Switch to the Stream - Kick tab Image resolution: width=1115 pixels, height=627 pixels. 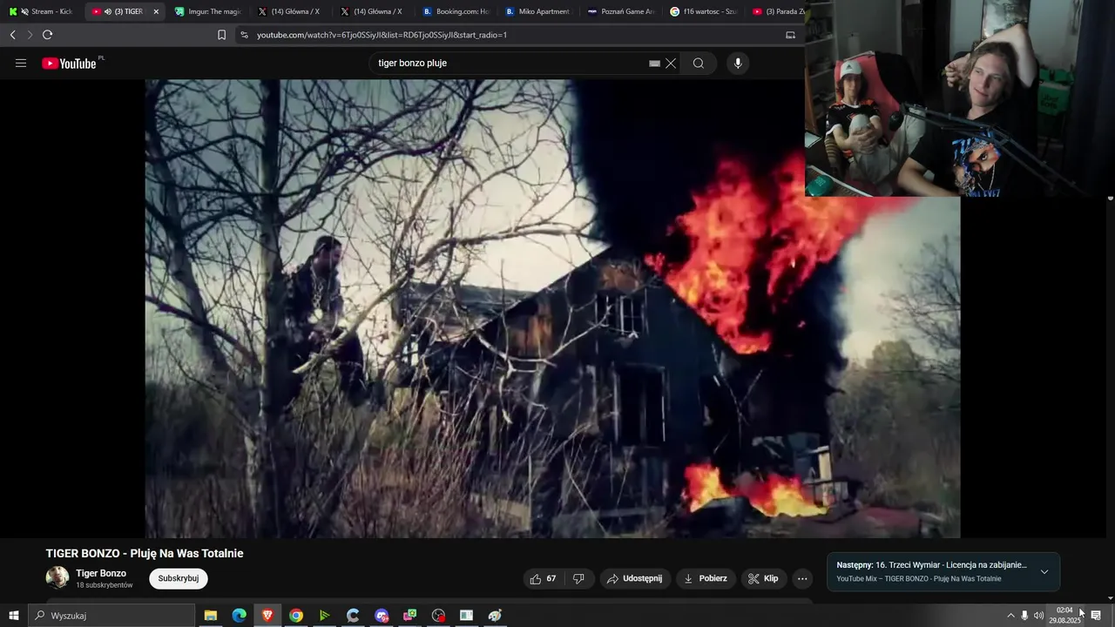pyautogui.click(x=41, y=11)
